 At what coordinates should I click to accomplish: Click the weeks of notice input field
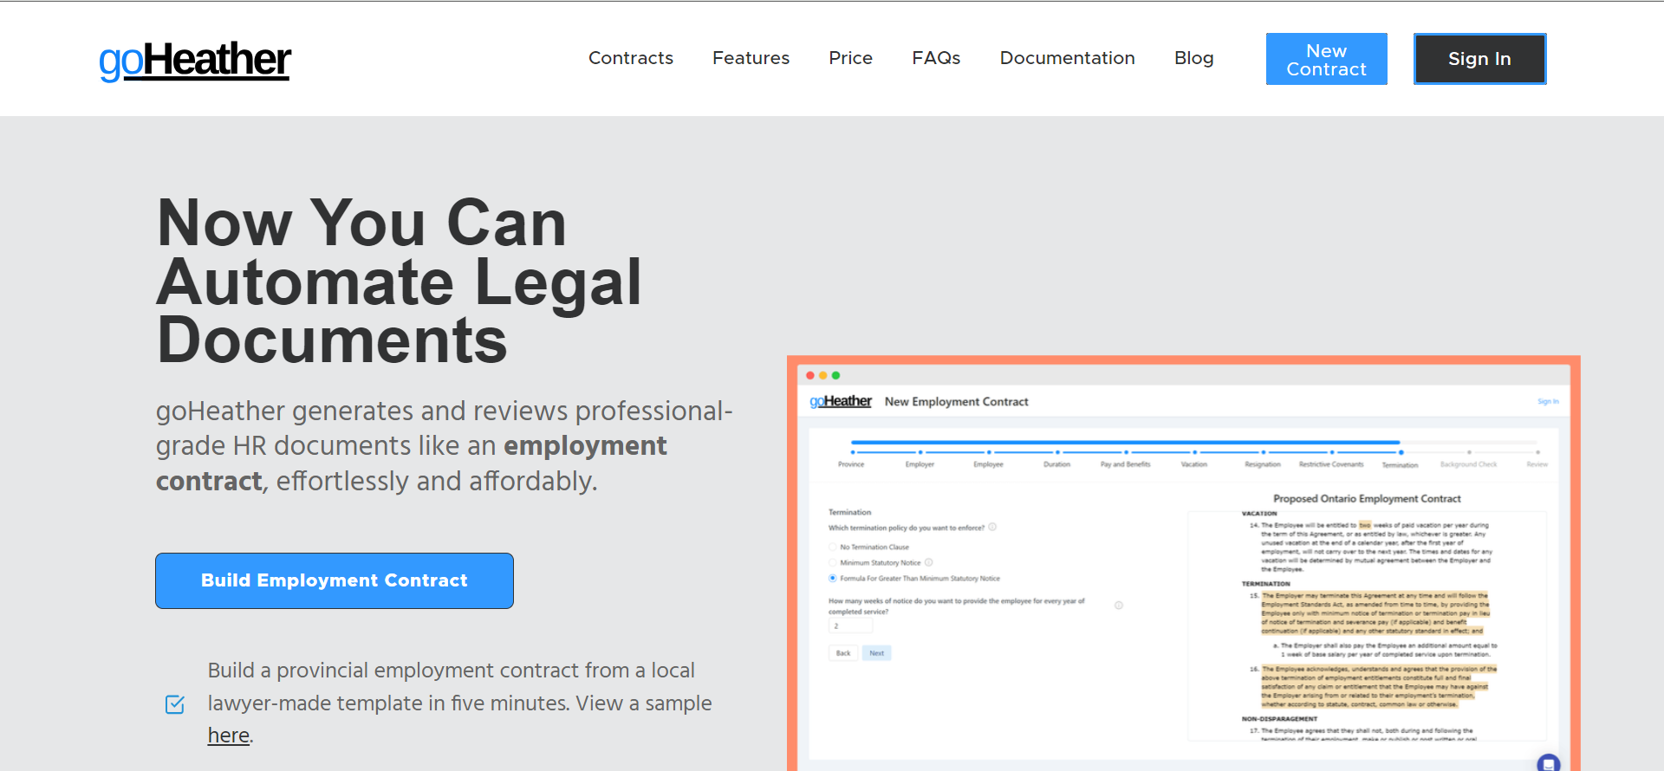(x=850, y=626)
